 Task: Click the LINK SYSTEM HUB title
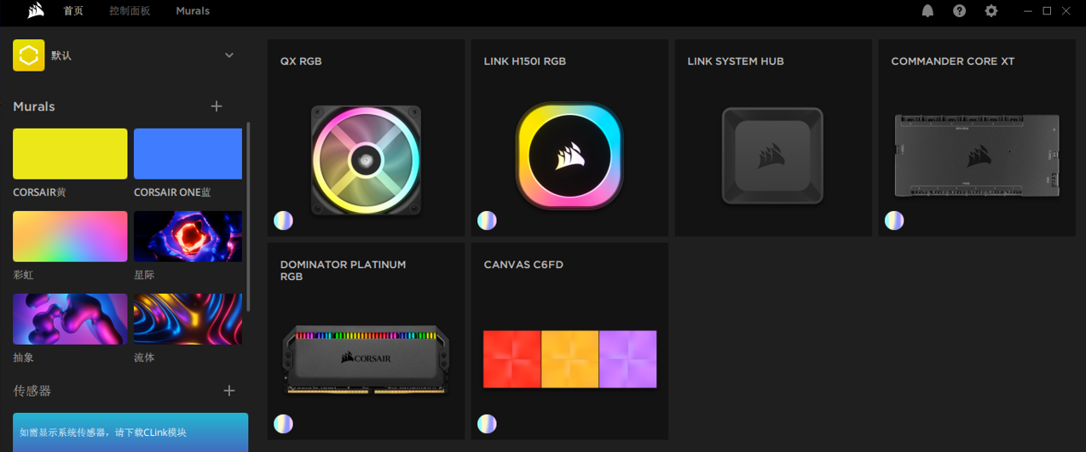736,61
